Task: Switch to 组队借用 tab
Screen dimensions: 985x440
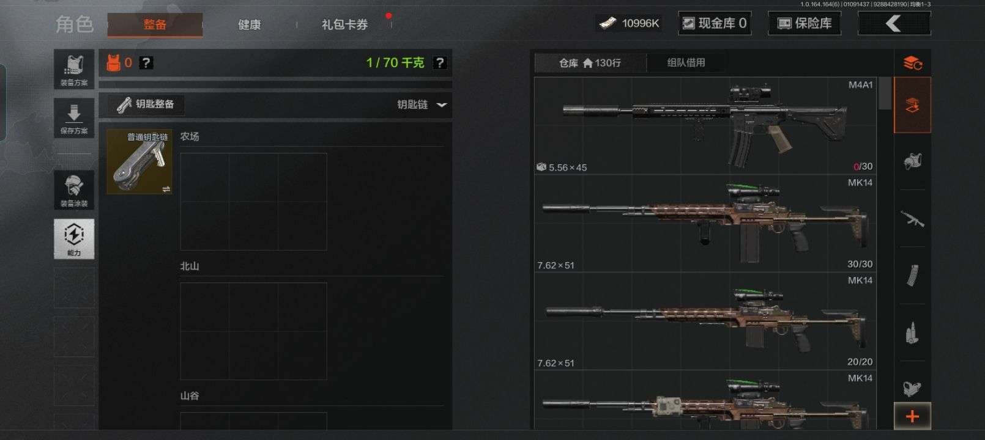Action: [686, 62]
